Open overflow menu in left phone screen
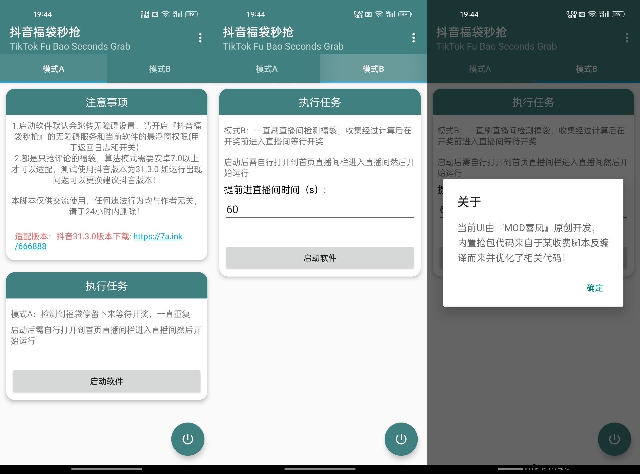This screenshot has width=640, height=474. (x=200, y=38)
